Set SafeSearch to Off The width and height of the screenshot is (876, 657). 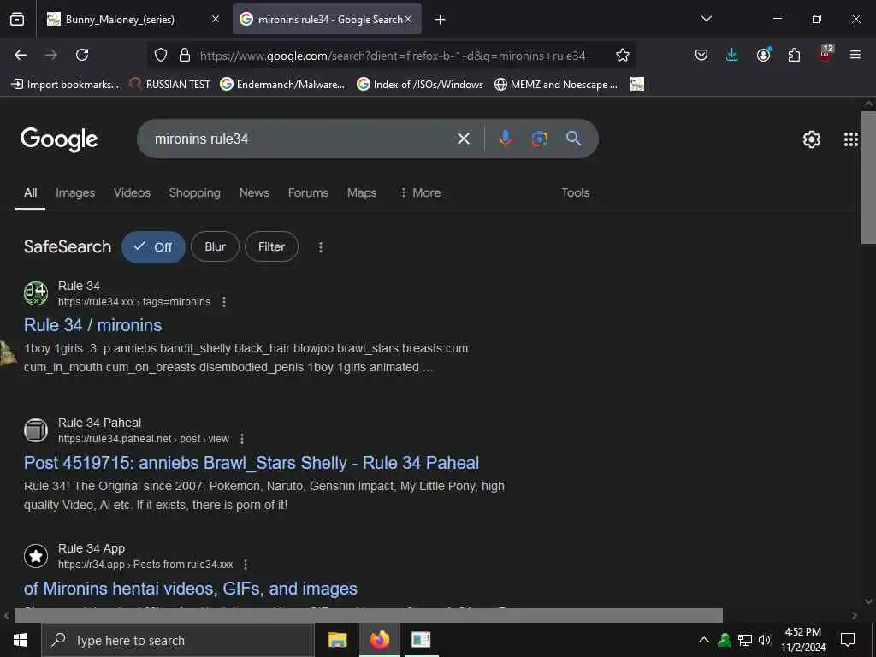[x=154, y=247]
